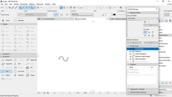The height and width of the screenshot is (97, 172).
Task: Activate the Line tool
Action: tap(6, 71)
